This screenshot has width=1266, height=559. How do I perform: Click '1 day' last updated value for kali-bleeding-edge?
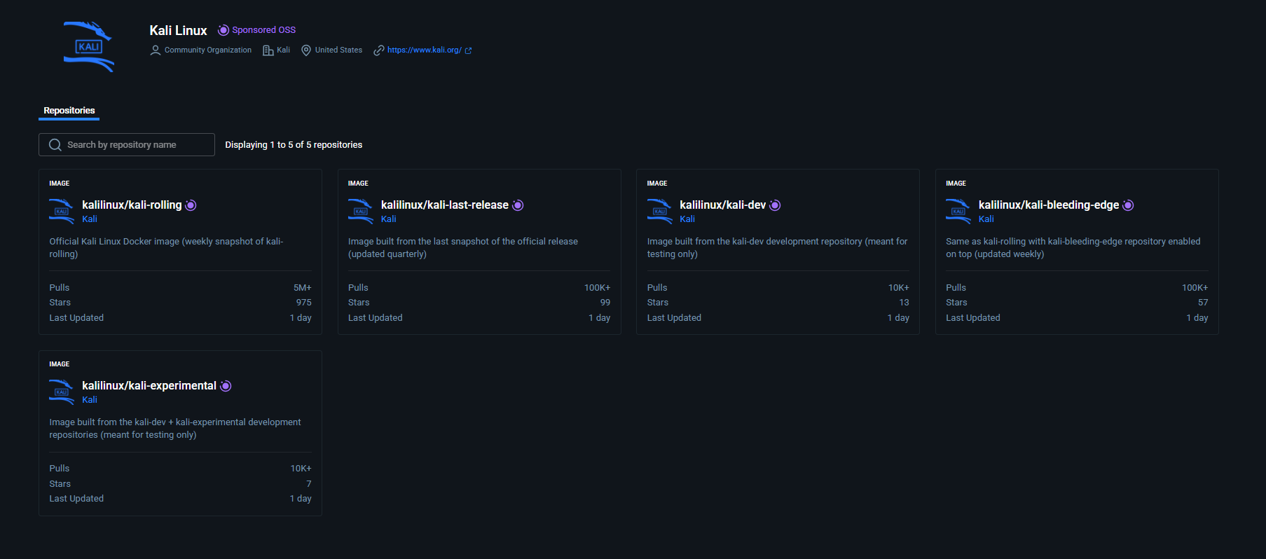coord(1197,318)
